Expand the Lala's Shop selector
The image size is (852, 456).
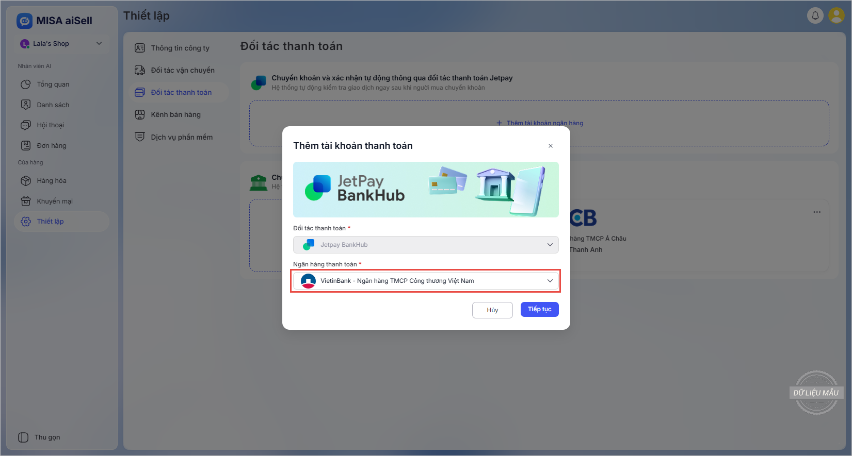[x=61, y=44]
